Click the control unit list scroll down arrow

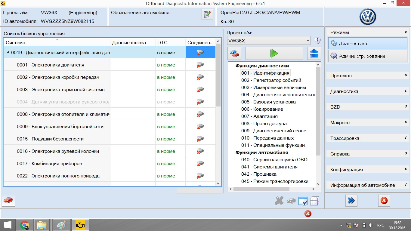[218, 183]
